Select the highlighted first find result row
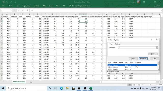The image size is (163, 91). tap(132, 65)
